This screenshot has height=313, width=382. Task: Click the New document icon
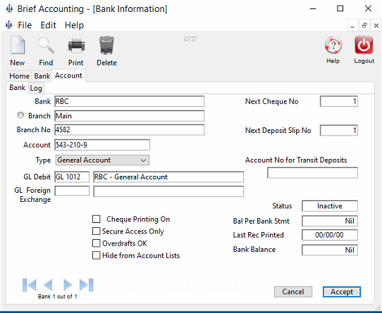(18, 45)
